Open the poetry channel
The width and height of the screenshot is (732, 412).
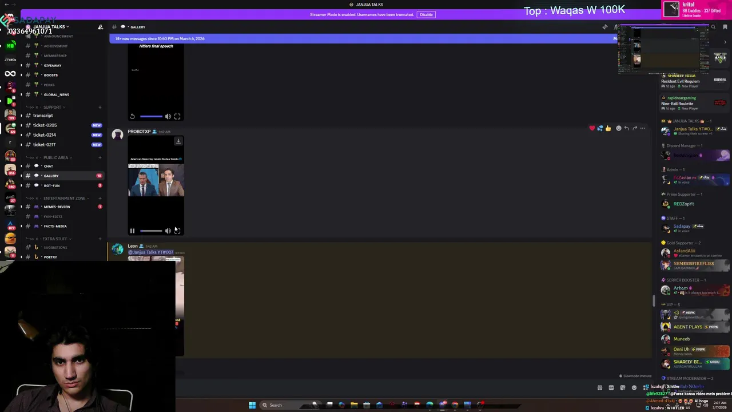point(62,257)
